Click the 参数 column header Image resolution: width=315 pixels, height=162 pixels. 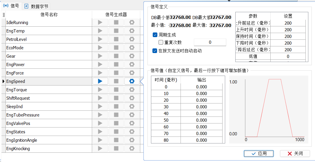pyautogui.click(x=253, y=16)
